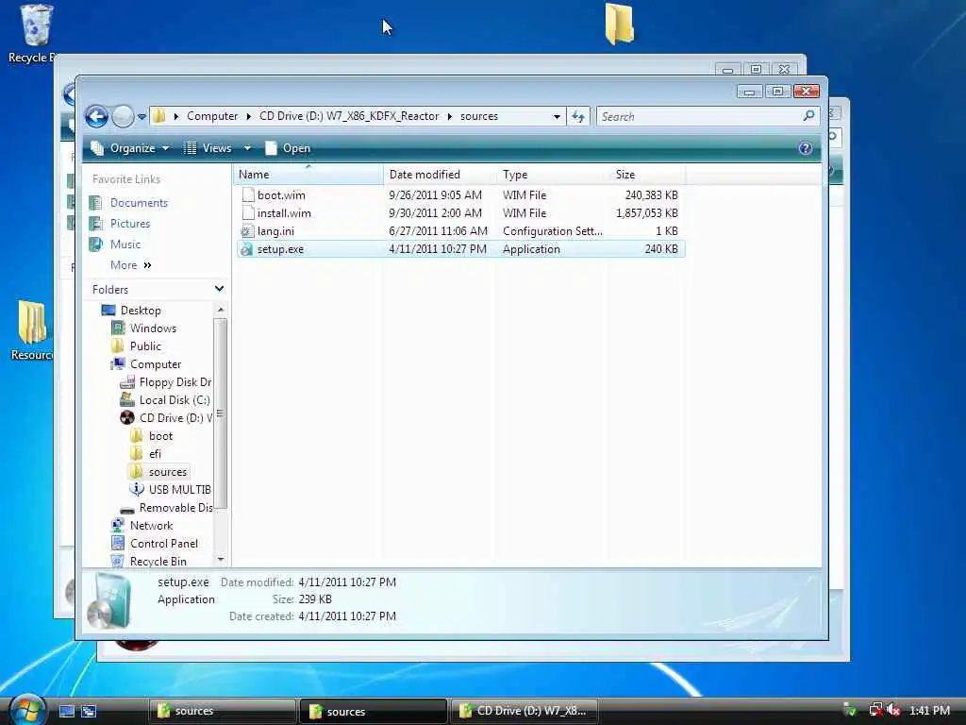The image size is (966, 725).
Task: Click the lang.ini file name
Action: point(275,231)
